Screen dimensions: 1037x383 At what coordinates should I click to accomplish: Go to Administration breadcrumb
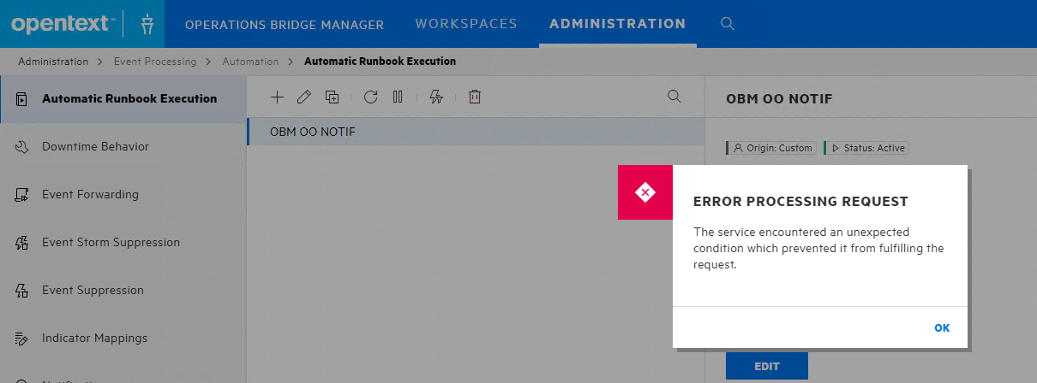pos(53,62)
